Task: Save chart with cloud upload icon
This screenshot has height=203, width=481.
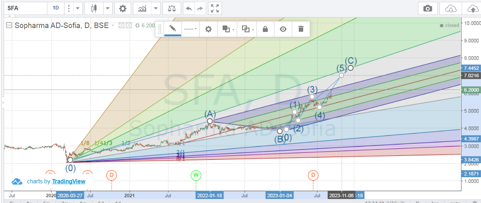Action: (472, 8)
